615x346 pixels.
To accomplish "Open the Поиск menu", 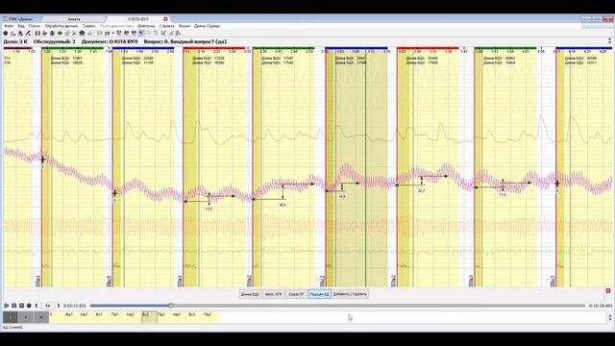I will click(x=35, y=26).
